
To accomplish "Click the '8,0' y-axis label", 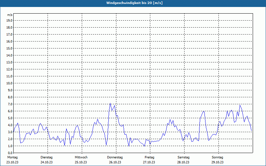I will (x=10, y=97).
